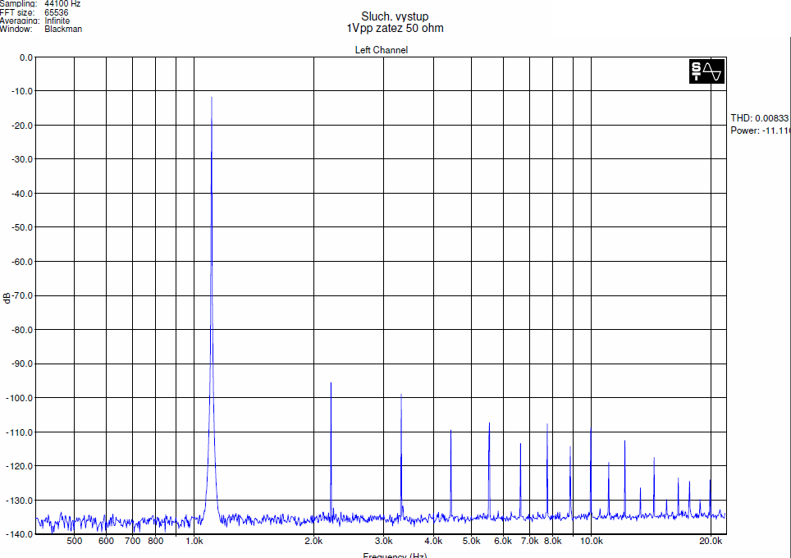This screenshot has height=558, width=791.
Task: Click the 8.0k frequency label
Action: tap(553, 542)
